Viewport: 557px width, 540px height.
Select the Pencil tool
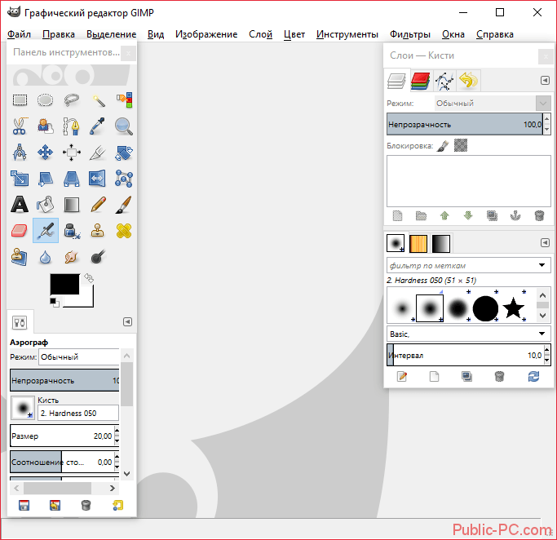tap(98, 205)
